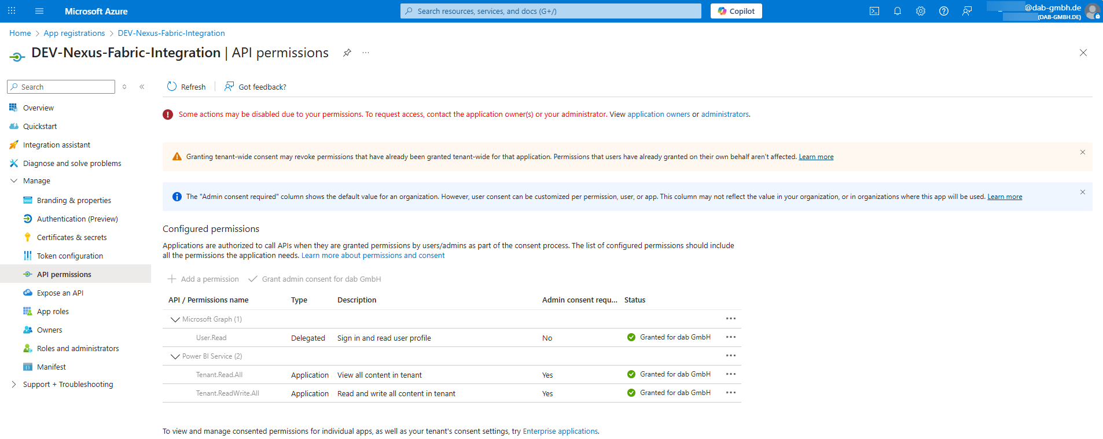Open the portal settings gear
The width and height of the screenshot is (1103, 439).
(921, 11)
